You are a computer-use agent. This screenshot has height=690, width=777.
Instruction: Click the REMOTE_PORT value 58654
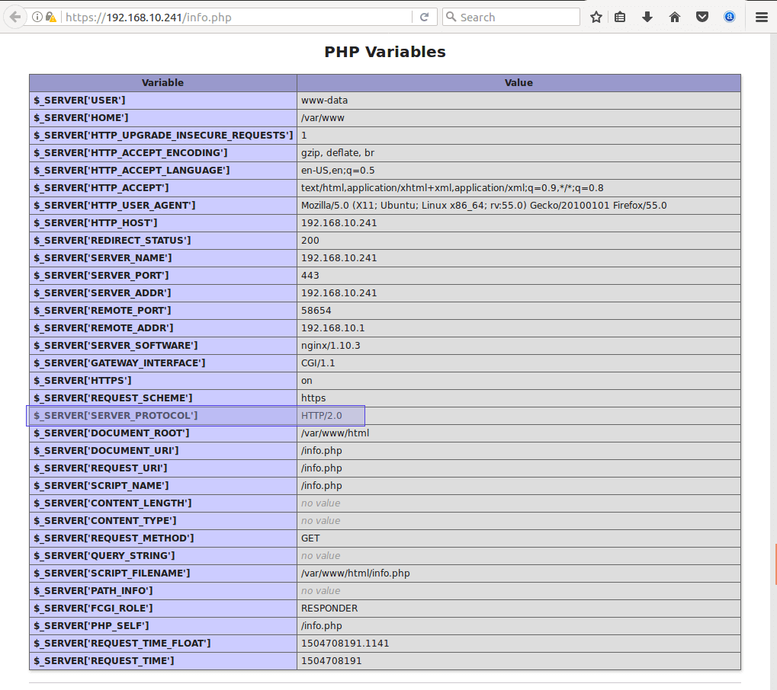[316, 311]
